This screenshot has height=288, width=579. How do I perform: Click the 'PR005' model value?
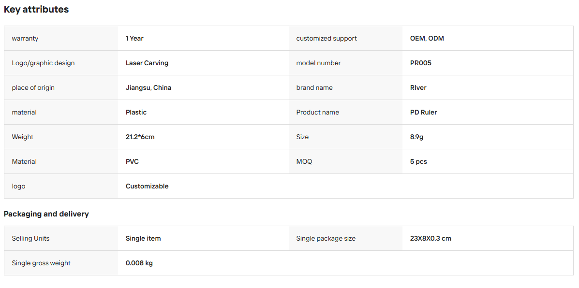421,63
